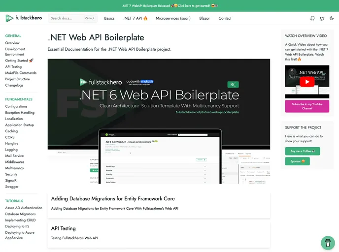Go to the Blazor section
Screen dimensions: 339x252
pos(204,18)
